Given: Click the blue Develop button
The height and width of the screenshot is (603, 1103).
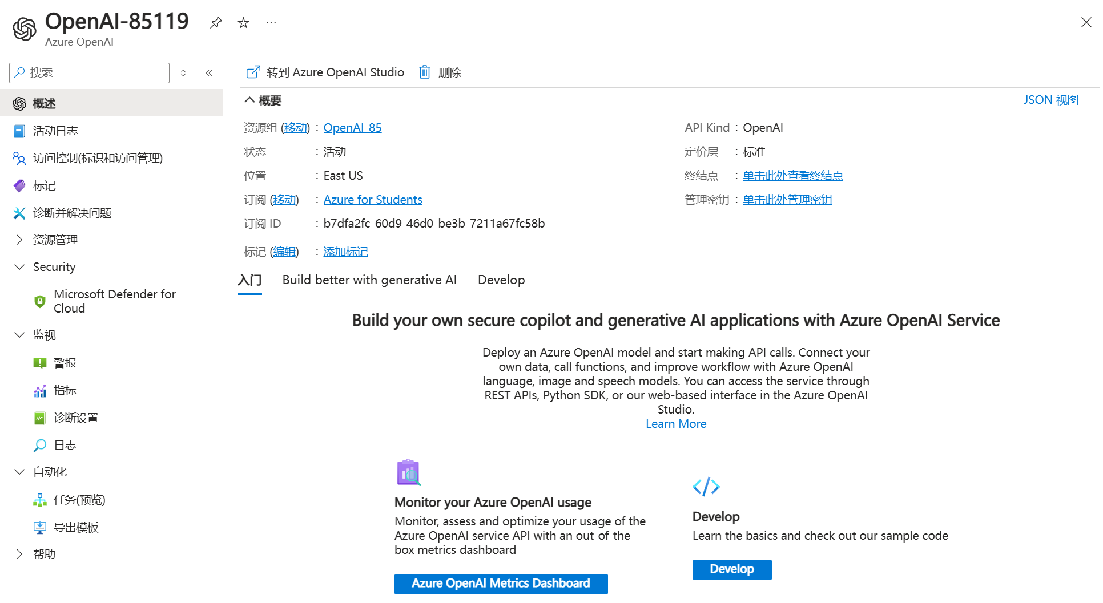Looking at the screenshot, I should tap(732, 569).
